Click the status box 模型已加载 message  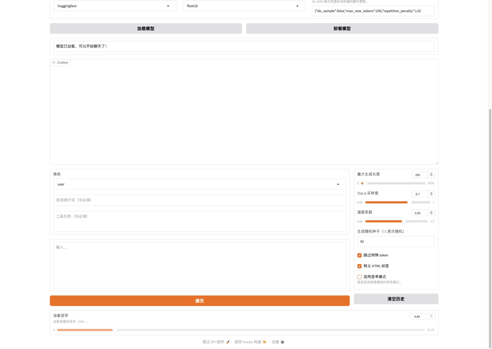pos(244,46)
